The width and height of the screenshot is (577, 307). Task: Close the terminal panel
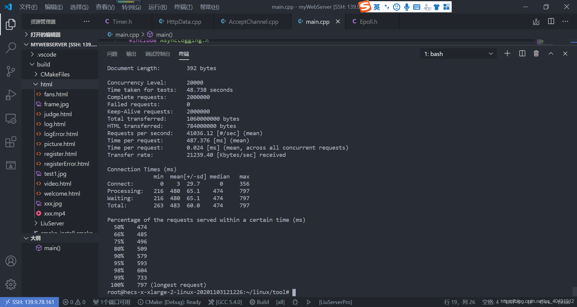coord(565,54)
